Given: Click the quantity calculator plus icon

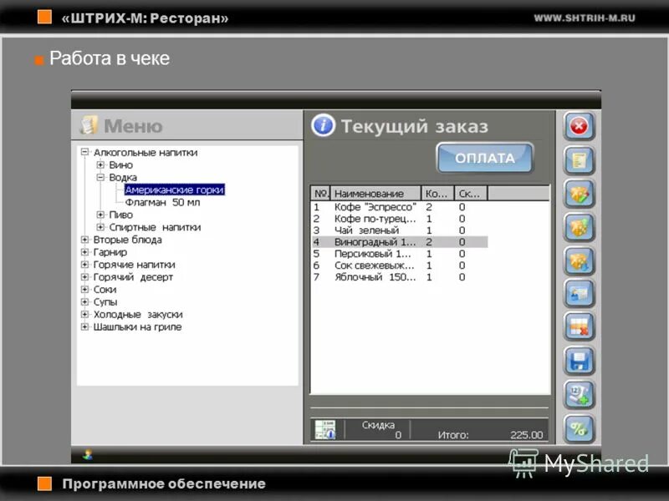Looking at the screenshot, I should [x=579, y=395].
